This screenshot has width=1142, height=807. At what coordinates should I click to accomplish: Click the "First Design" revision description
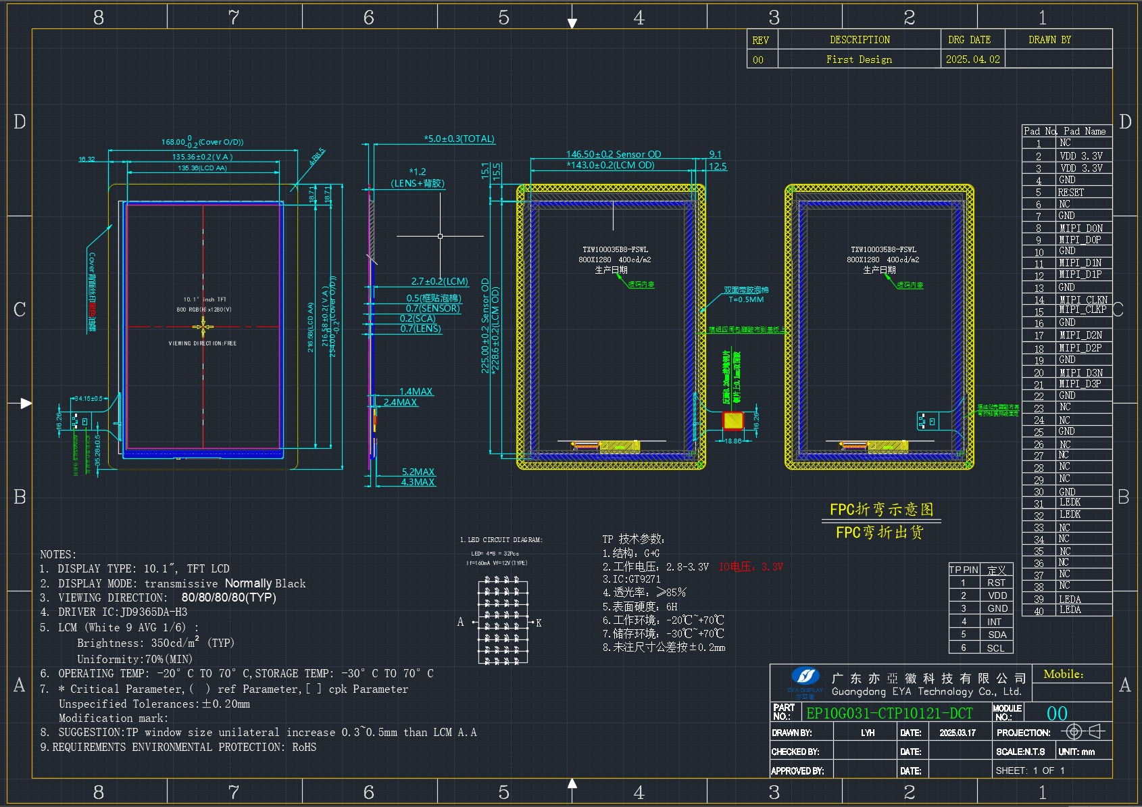(859, 59)
